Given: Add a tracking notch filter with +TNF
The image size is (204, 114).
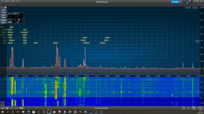Looking at the screenshot, I should [4, 13].
